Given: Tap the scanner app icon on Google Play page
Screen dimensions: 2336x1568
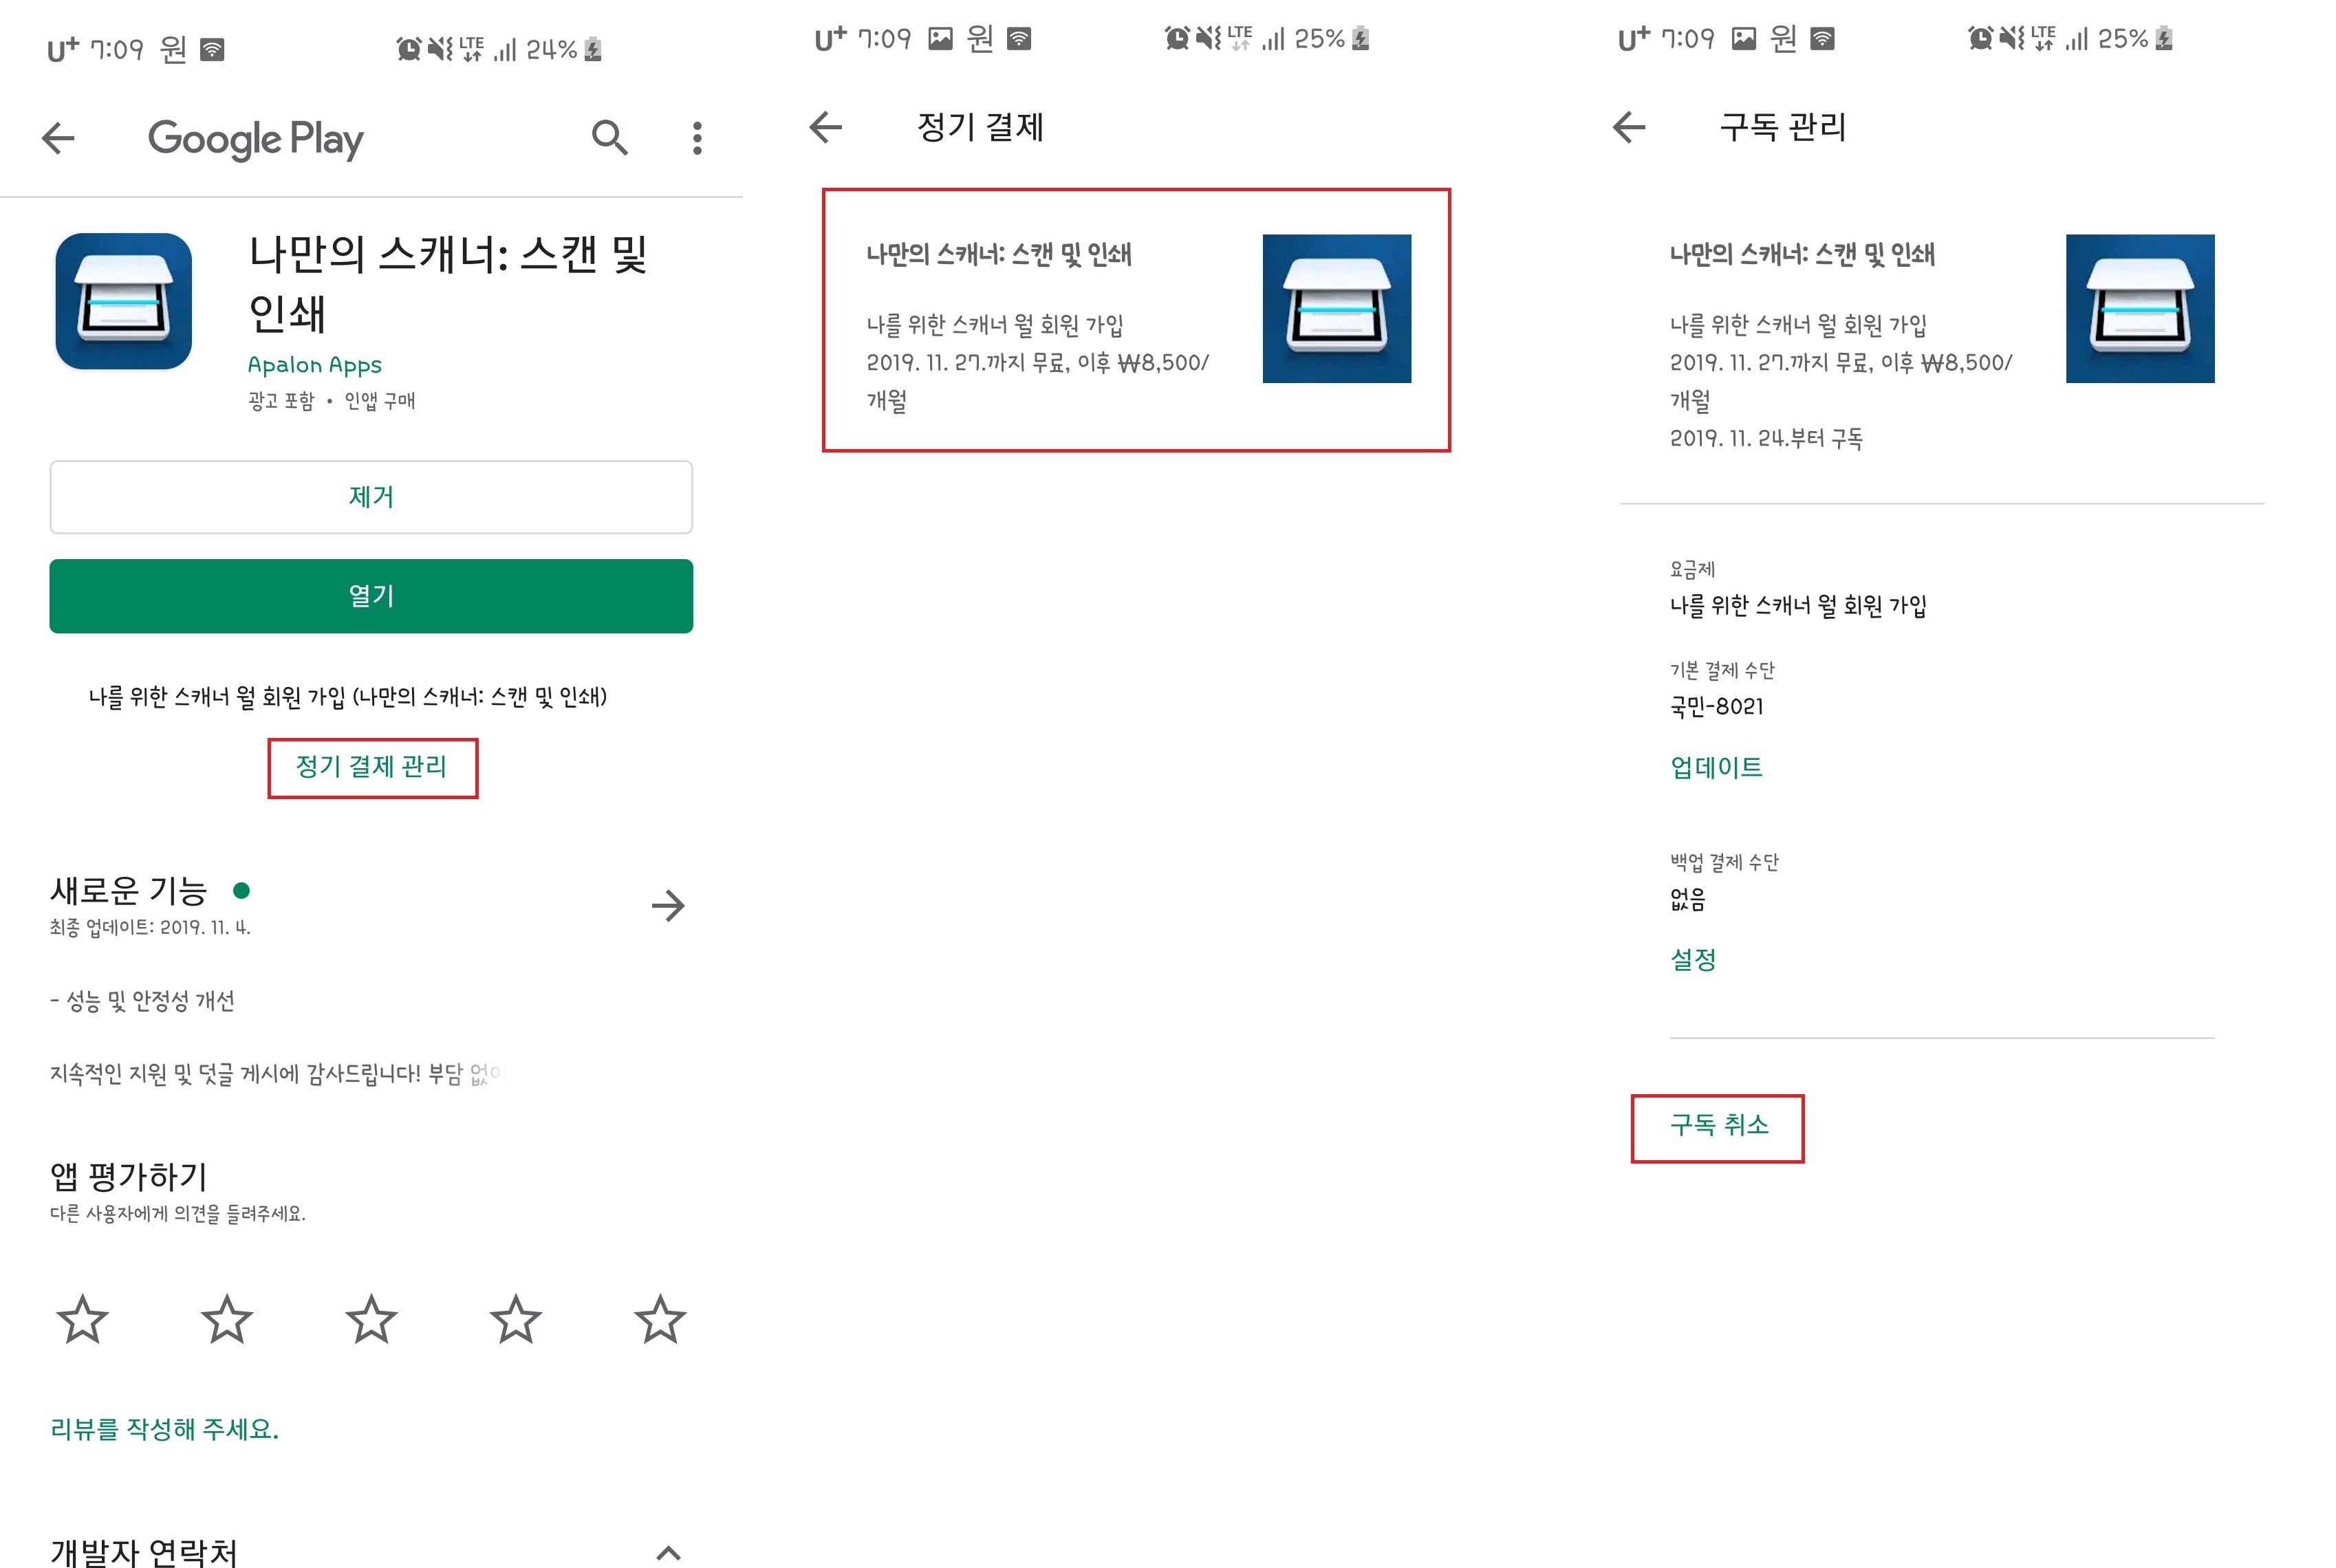Looking at the screenshot, I should 123,301.
